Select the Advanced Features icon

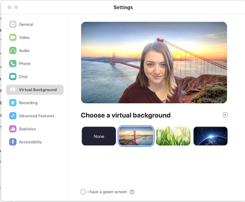coord(13,116)
